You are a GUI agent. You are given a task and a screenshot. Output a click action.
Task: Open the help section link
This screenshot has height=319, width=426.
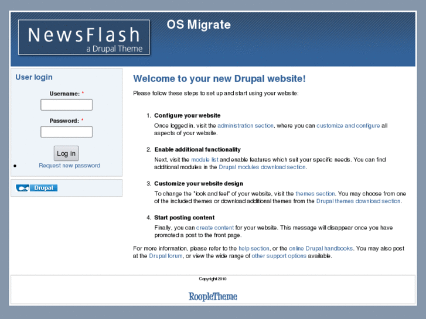point(254,248)
